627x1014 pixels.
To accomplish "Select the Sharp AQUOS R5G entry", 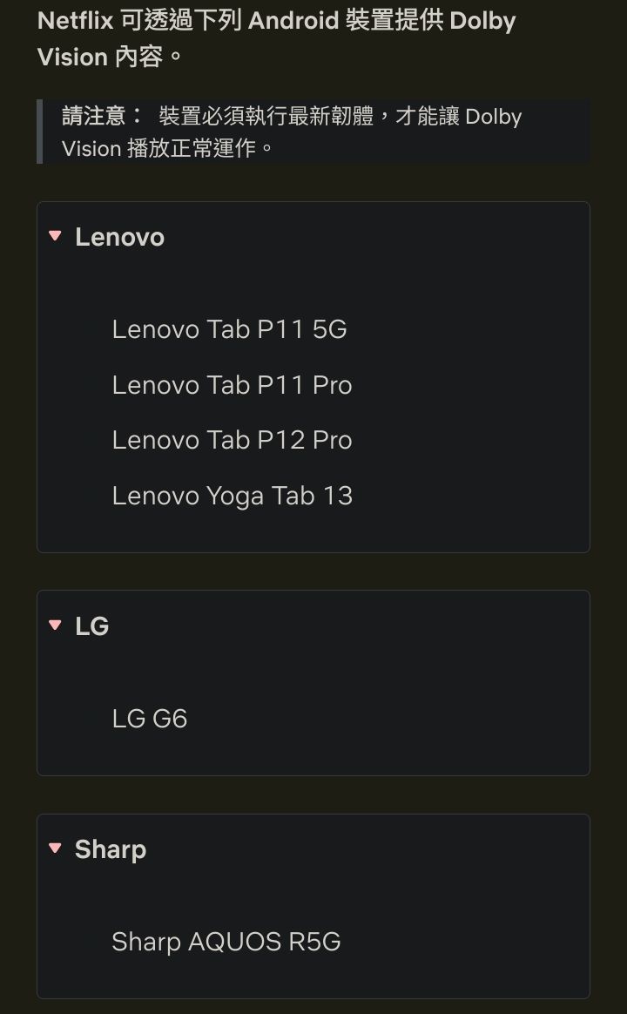I will pyautogui.click(x=226, y=942).
